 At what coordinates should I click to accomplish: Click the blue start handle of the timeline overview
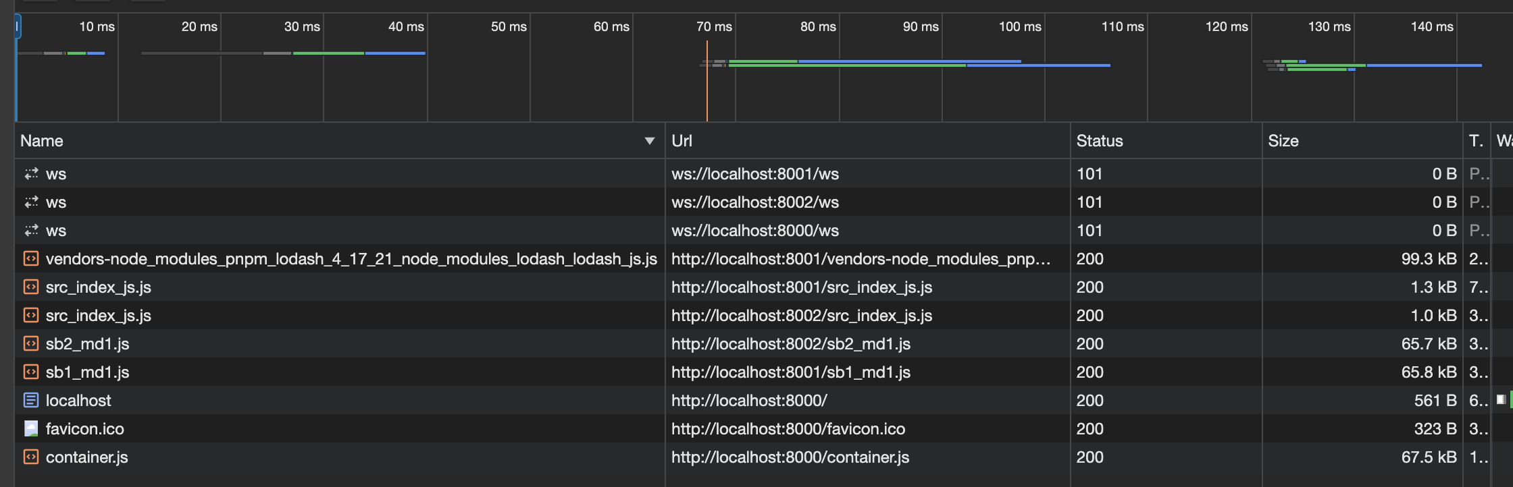(x=18, y=27)
